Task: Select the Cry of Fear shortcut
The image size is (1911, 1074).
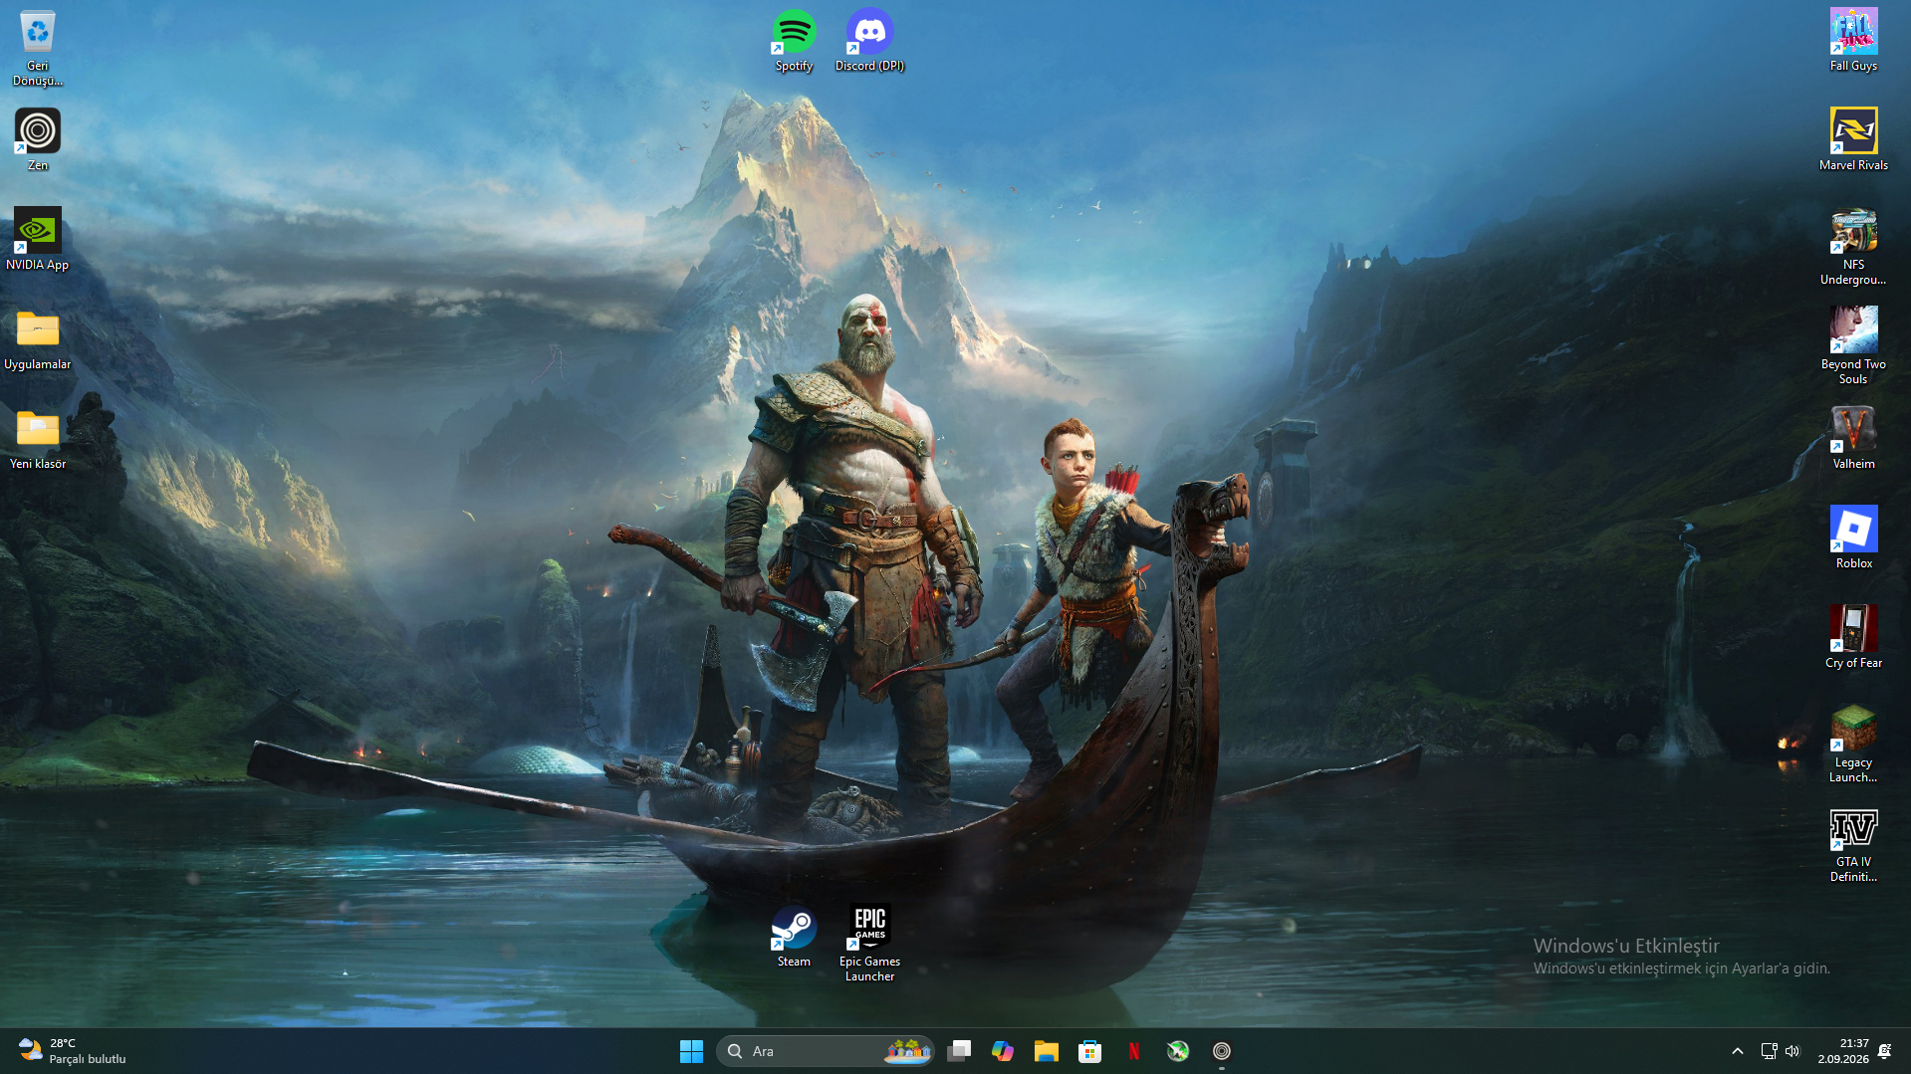Action: (x=1854, y=637)
